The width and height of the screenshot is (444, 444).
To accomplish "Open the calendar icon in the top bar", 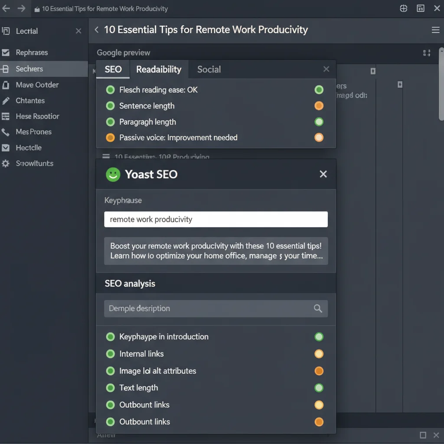I will [x=421, y=9].
